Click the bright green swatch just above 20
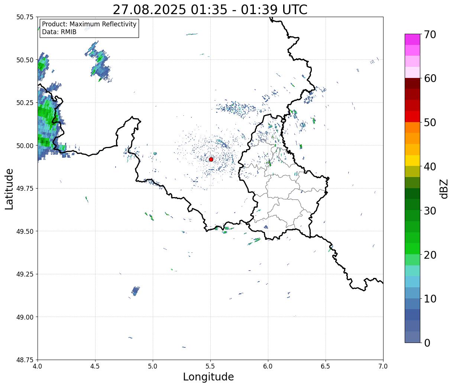This screenshot has width=453, height=386. pos(412,249)
